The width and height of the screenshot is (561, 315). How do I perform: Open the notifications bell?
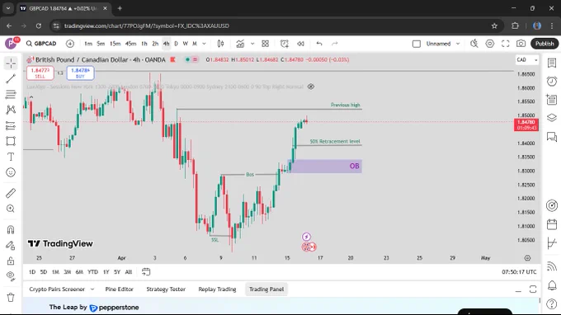click(552, 285)
